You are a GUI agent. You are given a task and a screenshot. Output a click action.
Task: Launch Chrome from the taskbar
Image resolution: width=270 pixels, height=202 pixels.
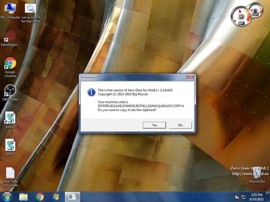point(40,197)
